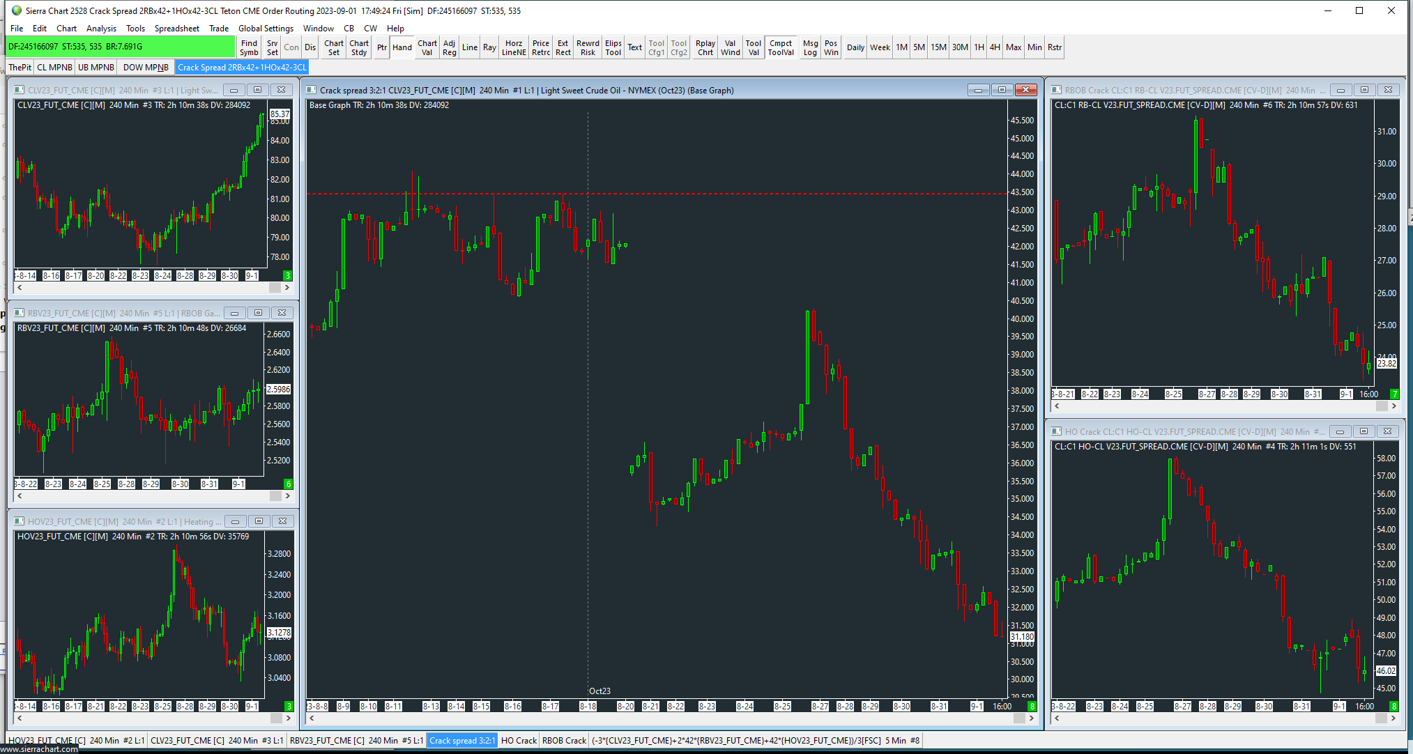Pick the Price Retrc tool
Screen dimensions: 1413x754
coord(541,47)
